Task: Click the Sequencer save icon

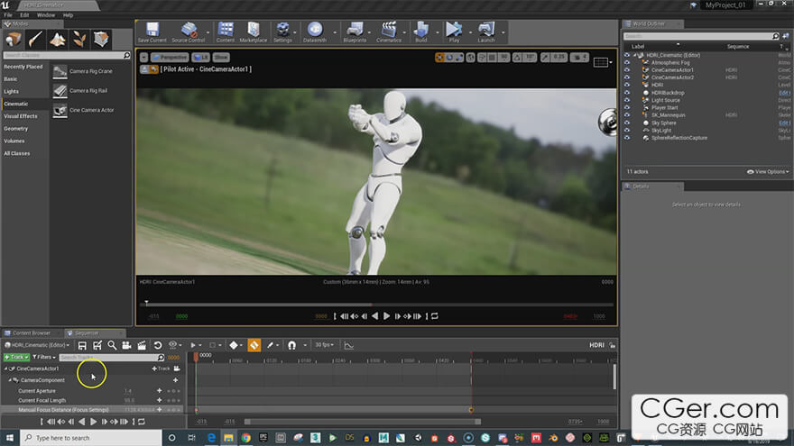Action: coord(82,345)
